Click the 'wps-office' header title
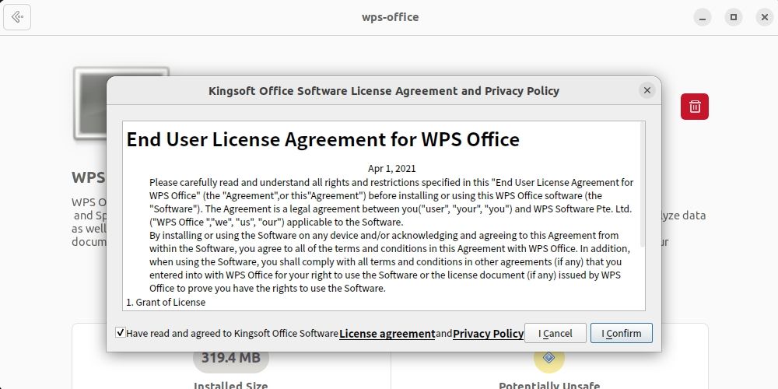 point(391,17)
